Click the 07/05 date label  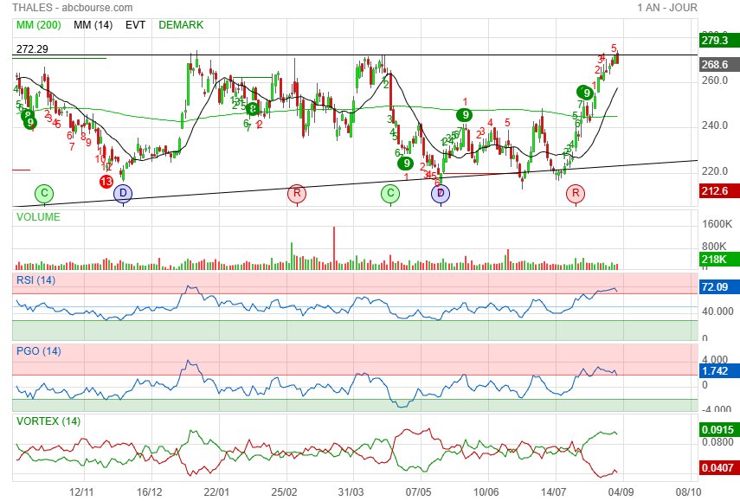tap(418, 492)
